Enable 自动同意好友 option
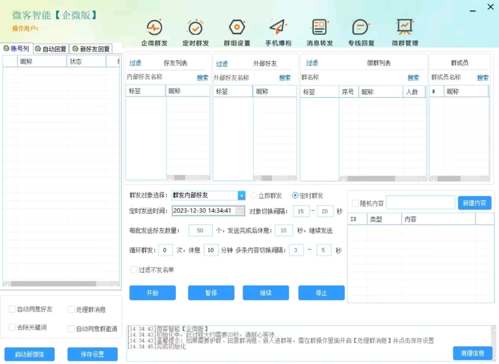 pyautogui.click(x=12, y=309)
